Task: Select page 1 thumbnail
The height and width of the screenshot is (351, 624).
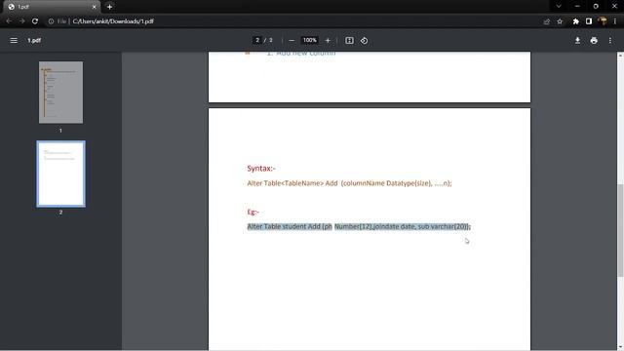Action: (x=60, y=93)
